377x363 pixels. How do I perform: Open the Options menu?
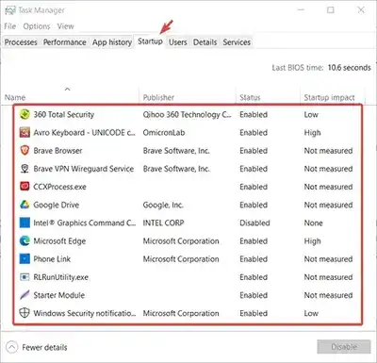[37, 26]
